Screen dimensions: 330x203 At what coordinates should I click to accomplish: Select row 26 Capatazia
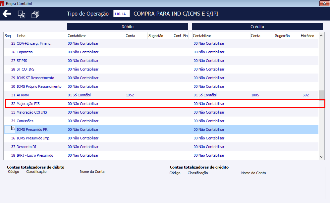[x=161, y=52]
